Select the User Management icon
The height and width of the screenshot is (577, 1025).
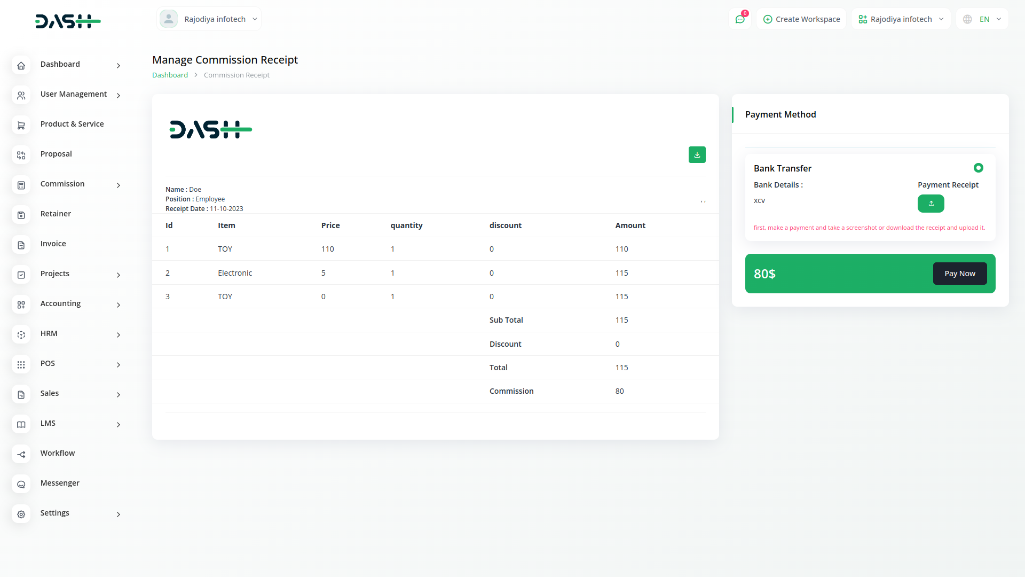point(21,96)
